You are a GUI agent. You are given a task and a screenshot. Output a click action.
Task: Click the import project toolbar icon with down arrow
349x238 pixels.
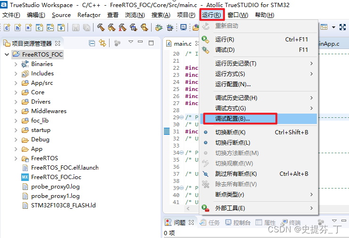coord(61,27)
